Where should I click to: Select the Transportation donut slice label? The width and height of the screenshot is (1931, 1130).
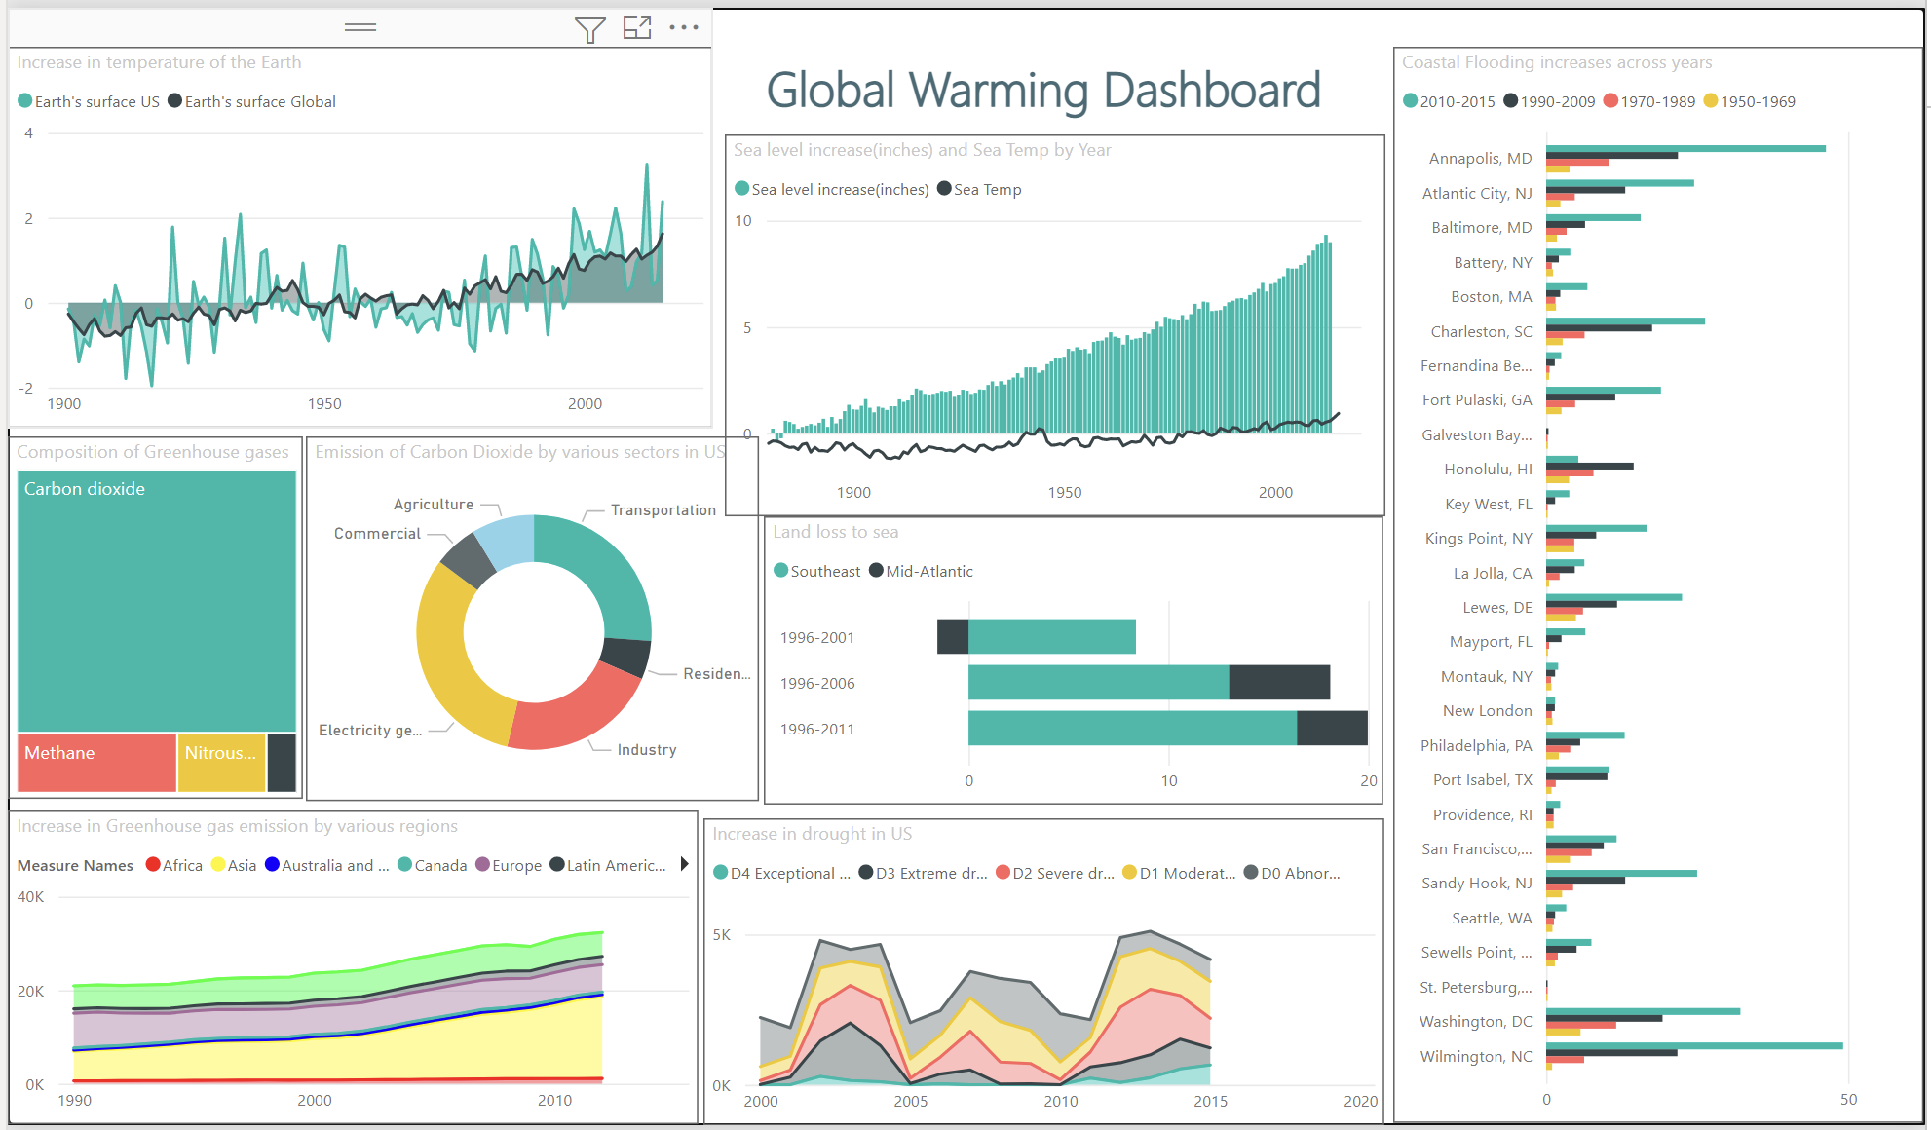tap(663, 510)
